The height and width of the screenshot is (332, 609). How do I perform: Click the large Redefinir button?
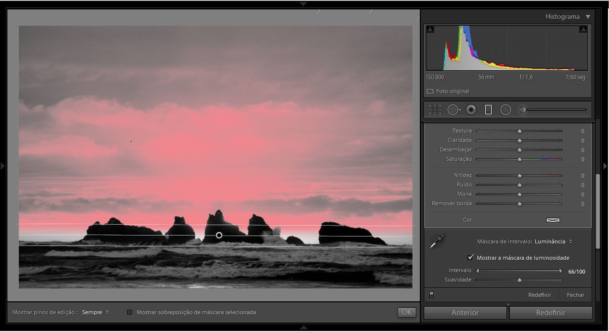[x=551, y=313]
